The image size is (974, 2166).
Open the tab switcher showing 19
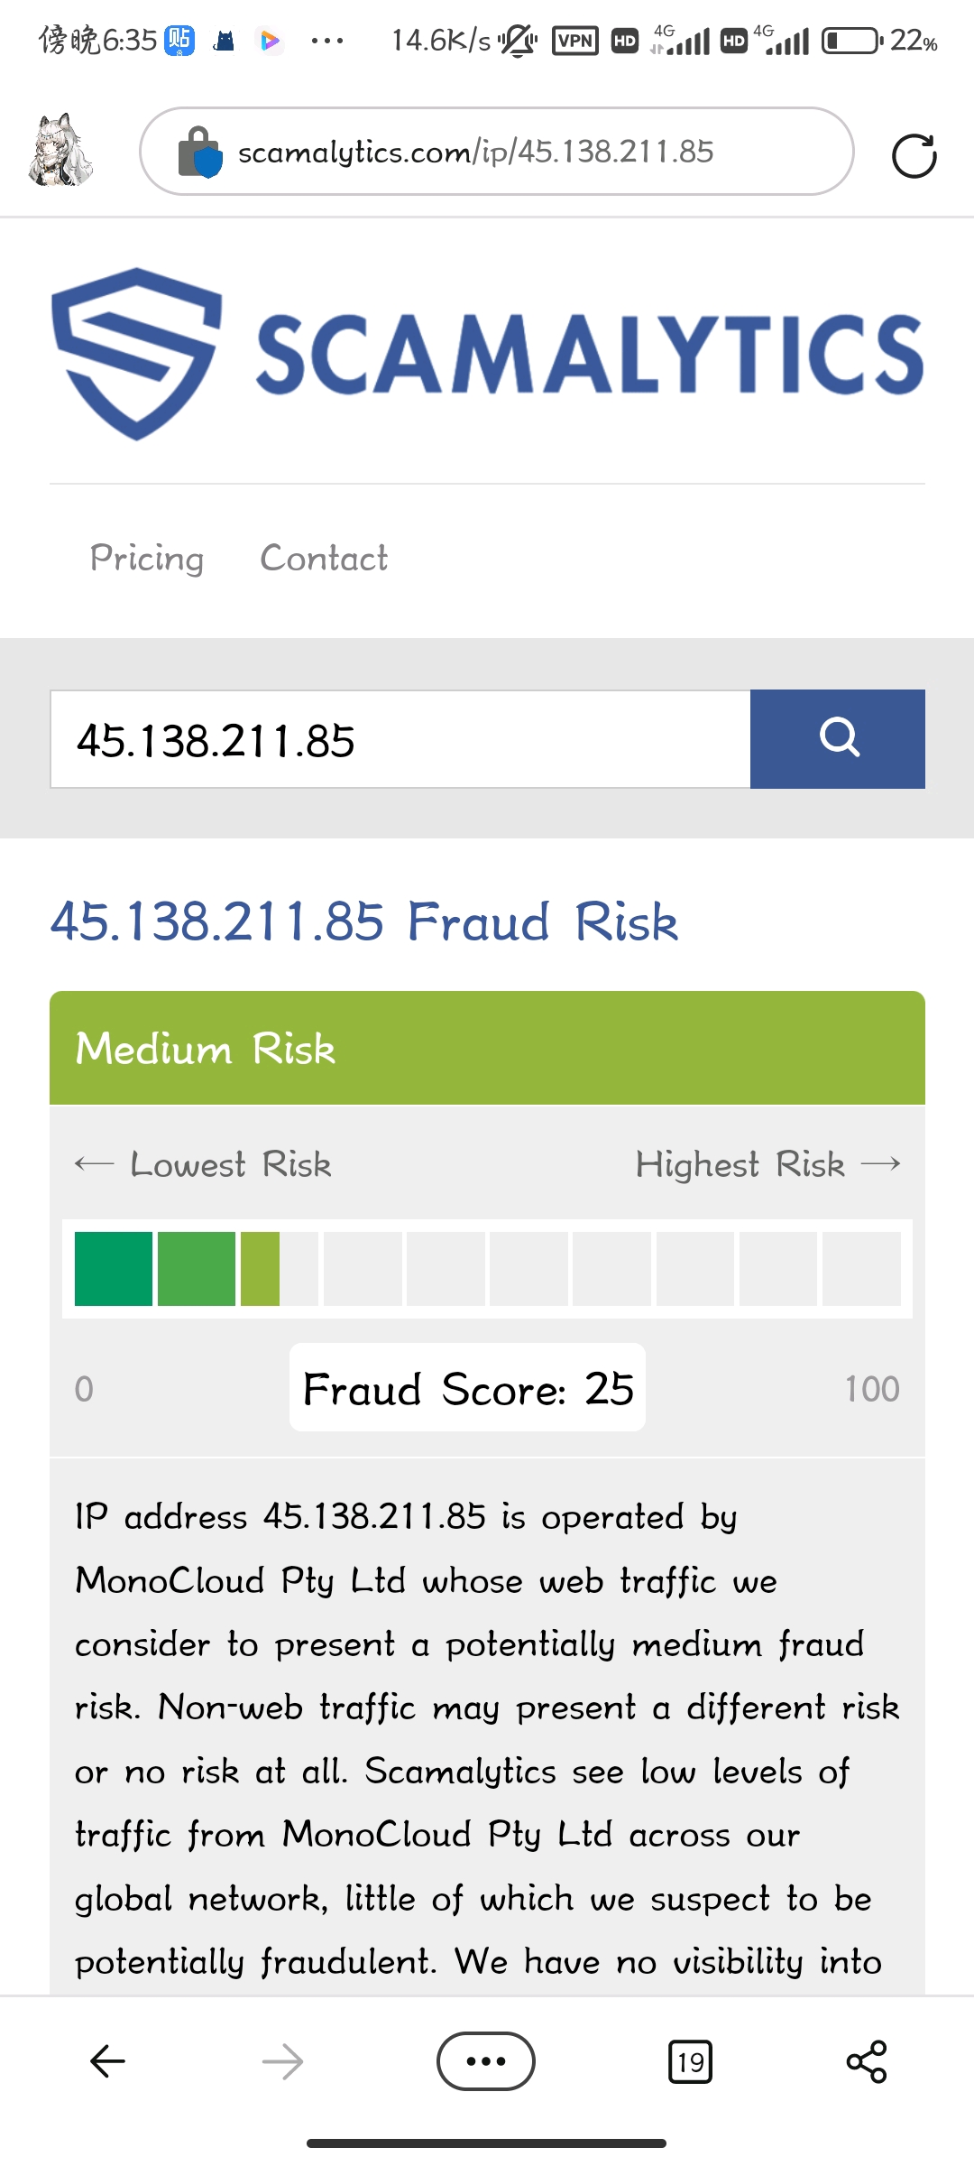(x=690, y=2062)
